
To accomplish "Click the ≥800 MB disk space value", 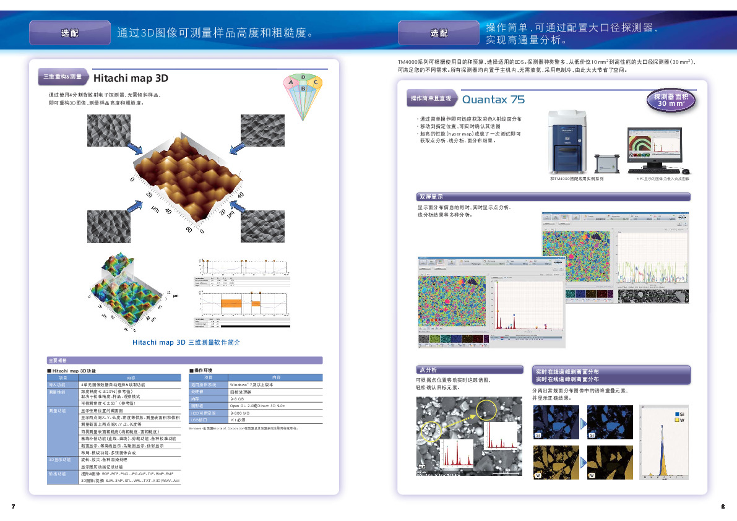I will [x=275, y=413].
